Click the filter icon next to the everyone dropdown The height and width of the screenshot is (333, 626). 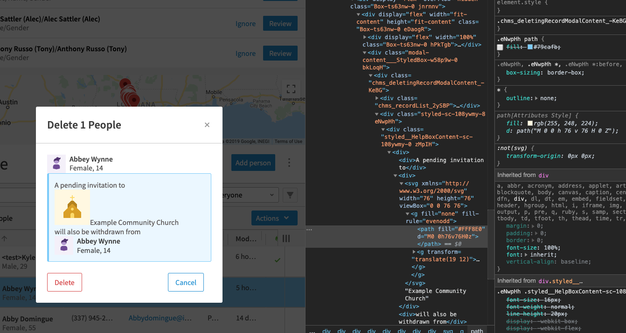290,195
